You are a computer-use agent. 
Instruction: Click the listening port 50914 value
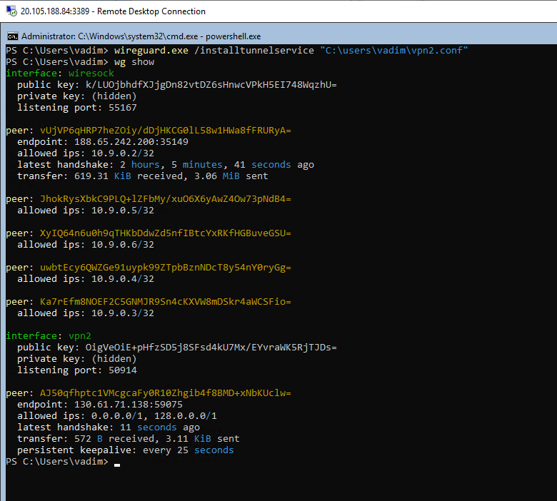click(x=123, y=370)
